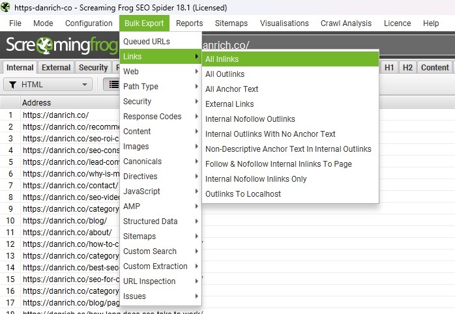The height and width of the screenshot is (314, 455).
Task: Open the Configuration menu
Action: click(x=89, y=23)
